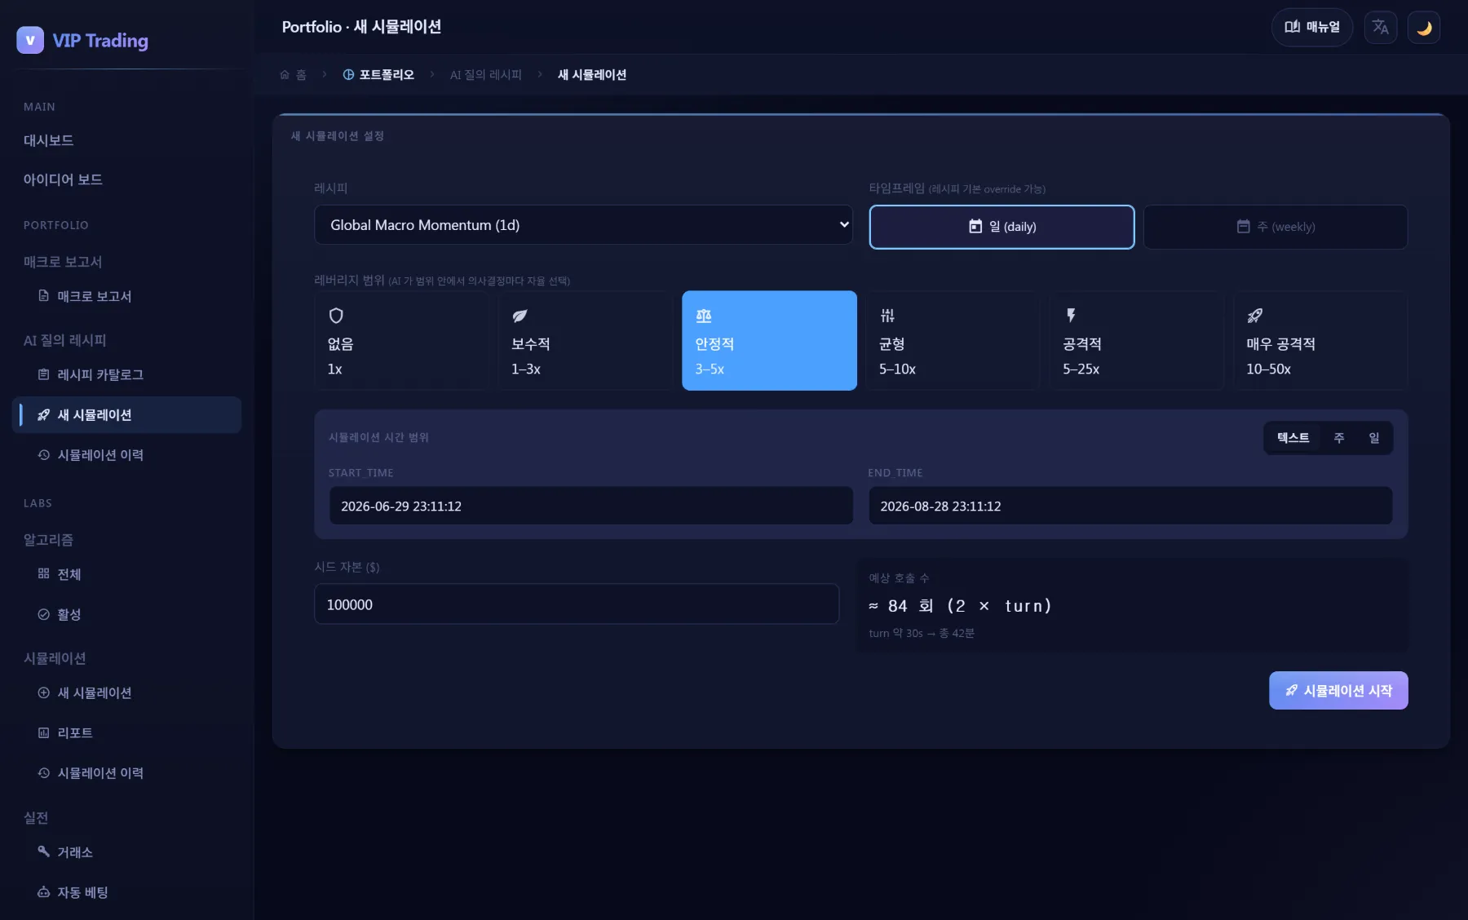Image resolution: width=1468 pixels, height=920 pixels.
Task: Switch time range mode to 주
Action: pyautogui.click(x=1338, y=438)
